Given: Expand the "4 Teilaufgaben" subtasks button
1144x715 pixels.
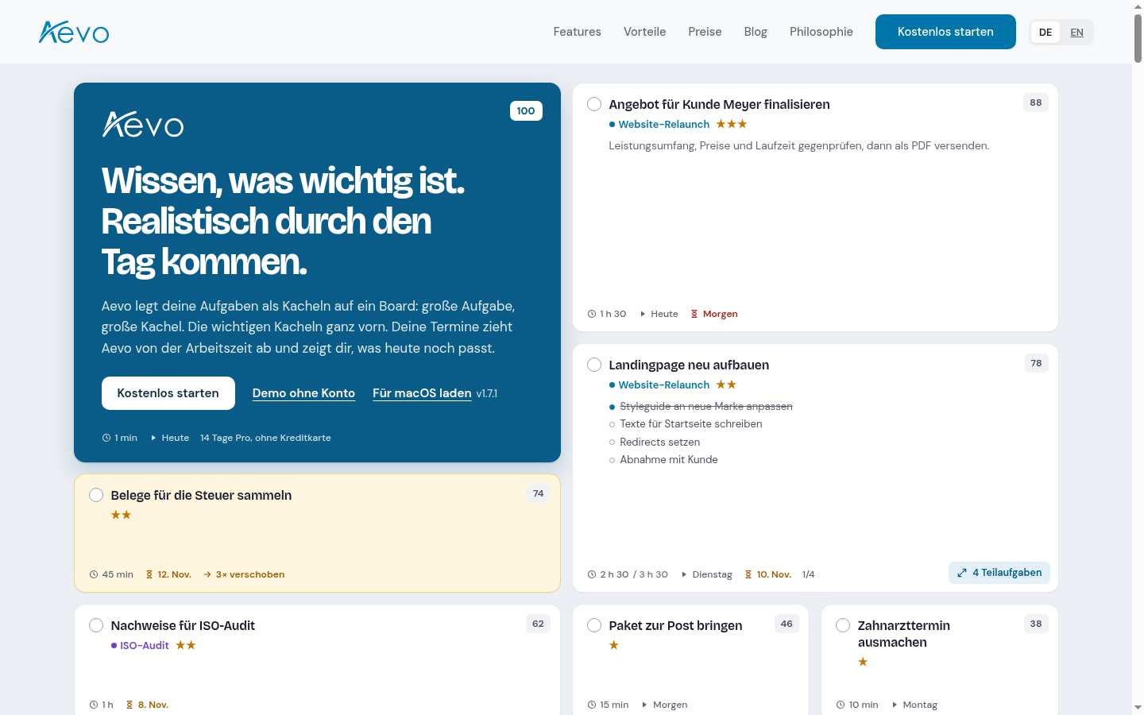Looking at the screenshot, I should coord(999,573).
